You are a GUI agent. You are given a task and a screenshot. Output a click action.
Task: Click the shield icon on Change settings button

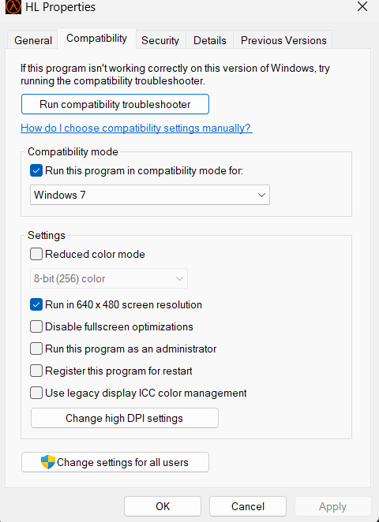click(x=48, y=462)
